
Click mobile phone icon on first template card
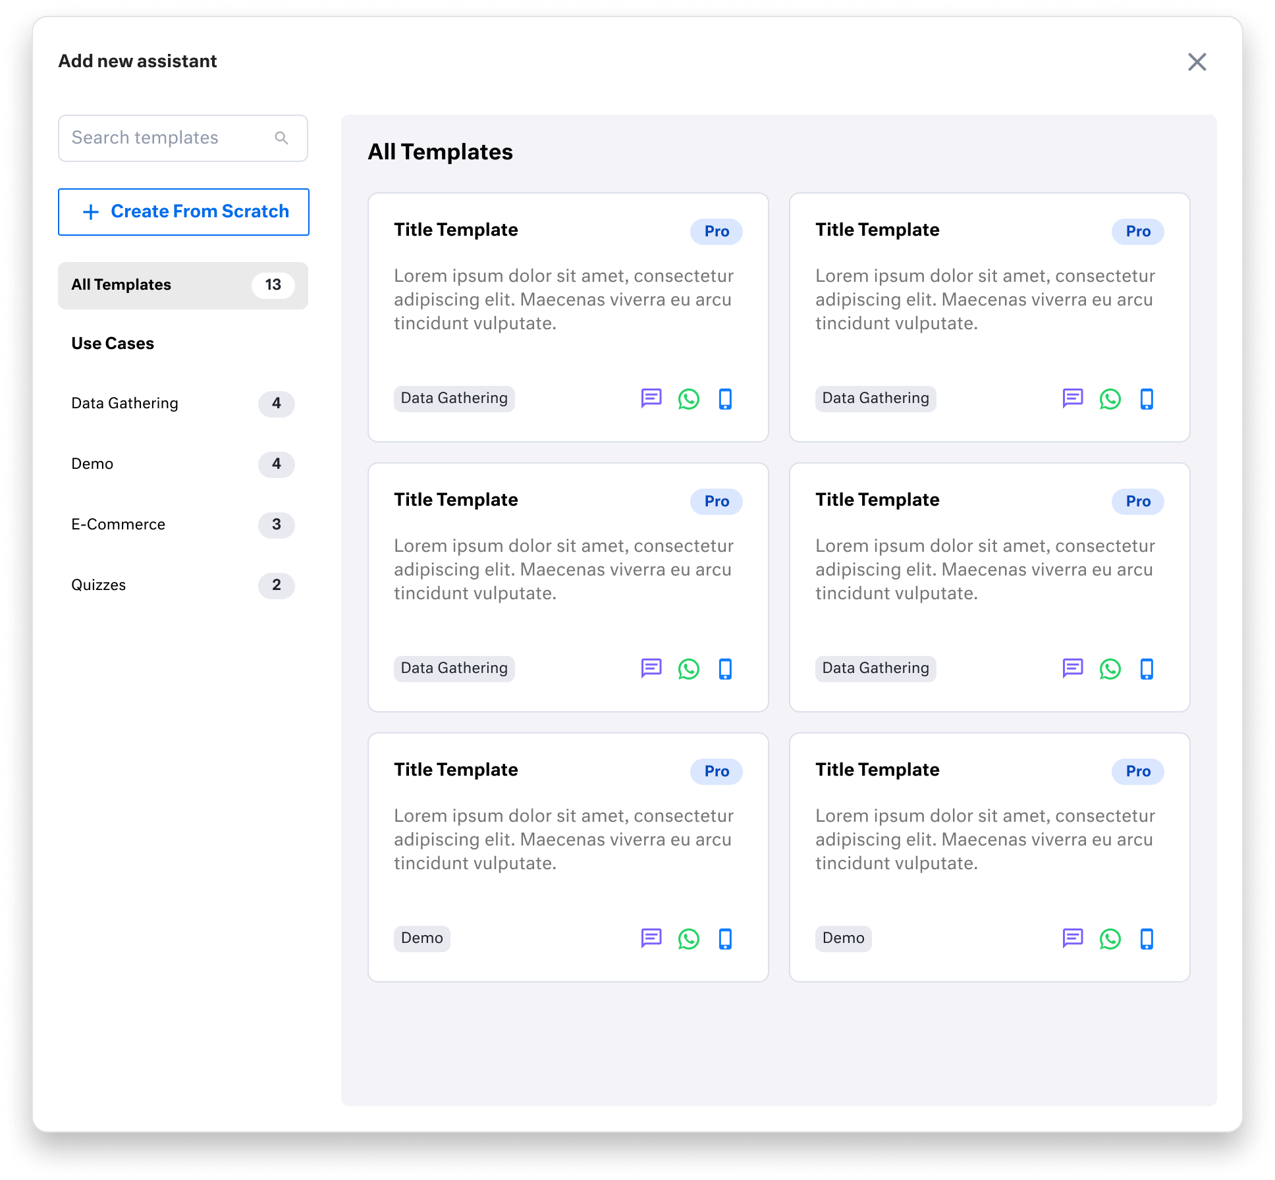(x=725, y=398)
